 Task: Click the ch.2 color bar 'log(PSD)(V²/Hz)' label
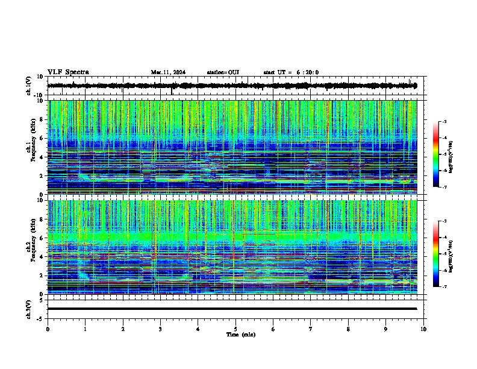tap(451, 256)
